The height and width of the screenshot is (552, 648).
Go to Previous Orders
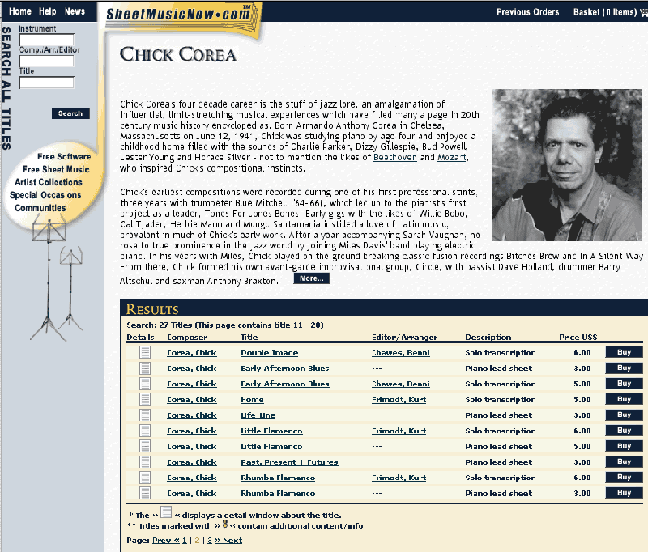point(528,12)
